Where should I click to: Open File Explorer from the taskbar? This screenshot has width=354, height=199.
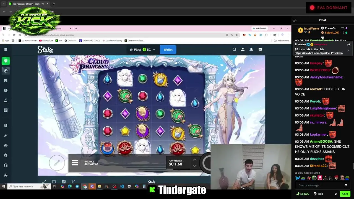pos(99,186)
